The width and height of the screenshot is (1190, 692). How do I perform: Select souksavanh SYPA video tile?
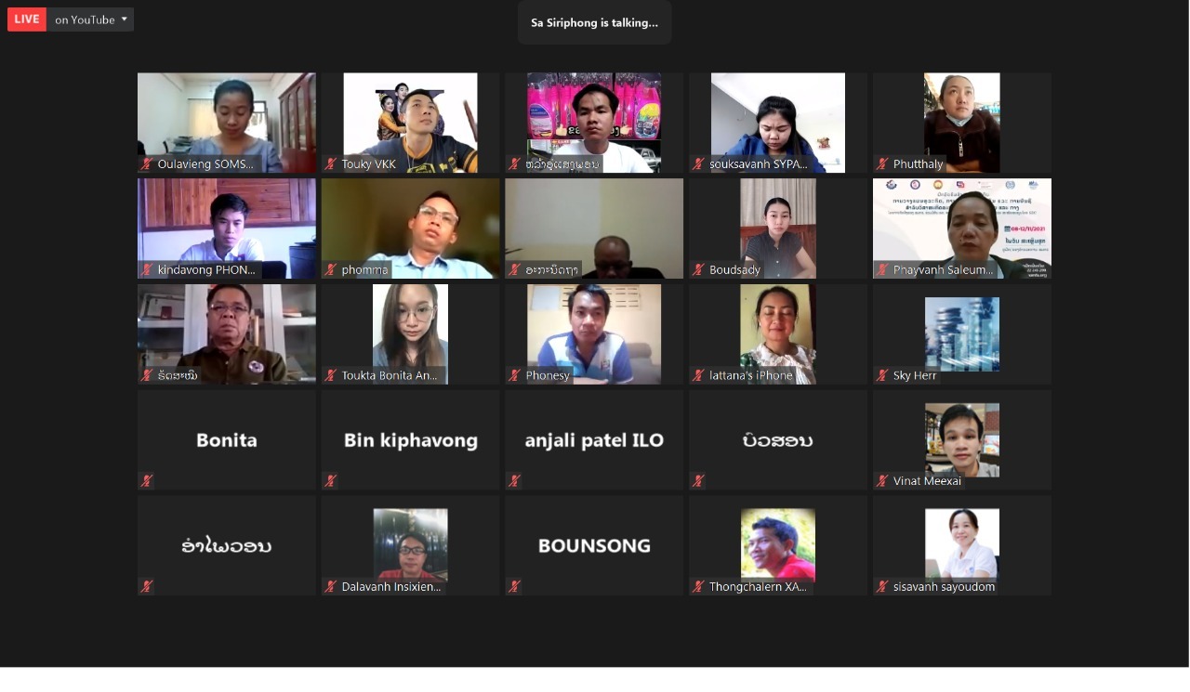[778, 123]
